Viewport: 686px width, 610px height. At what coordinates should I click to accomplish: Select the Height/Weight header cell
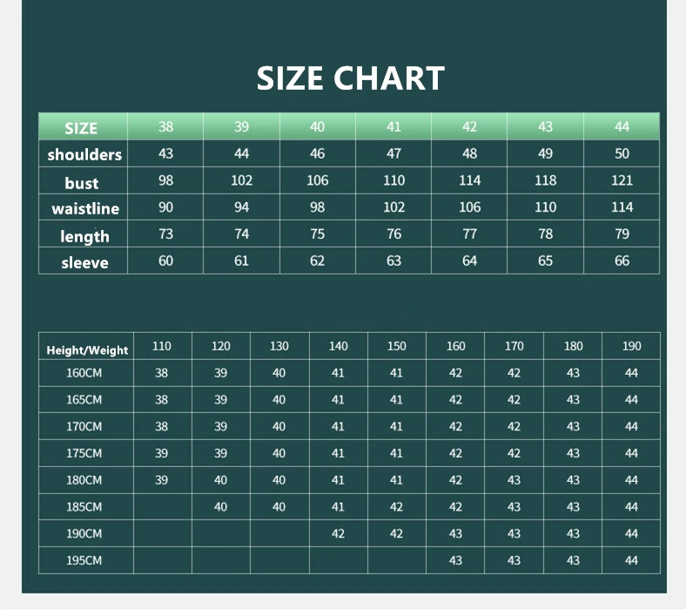click(x=87, y=350)
